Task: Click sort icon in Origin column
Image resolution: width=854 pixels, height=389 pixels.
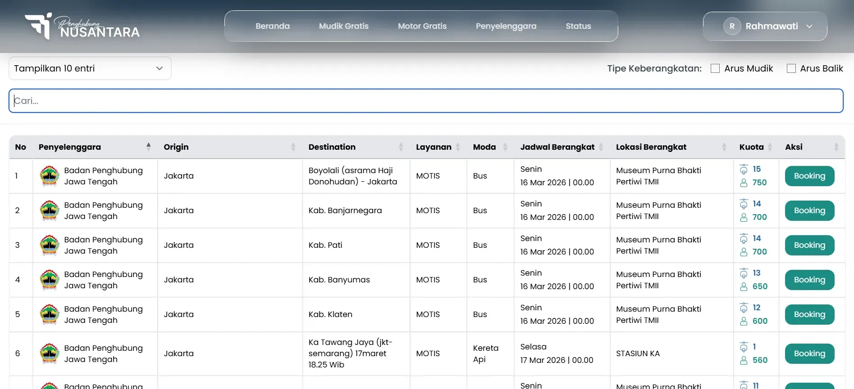Action: (x=293, y=147)
